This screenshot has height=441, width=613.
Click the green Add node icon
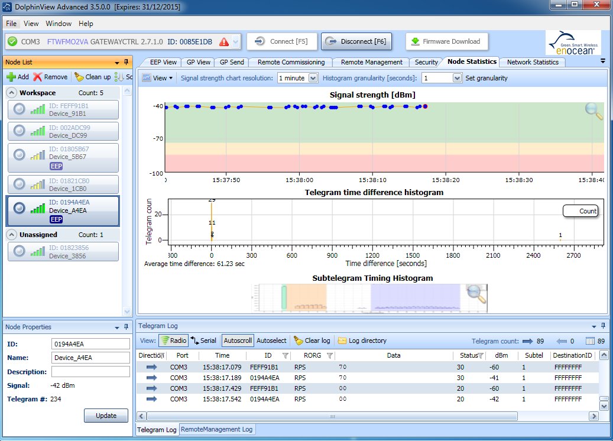click(x=11, y=77)
